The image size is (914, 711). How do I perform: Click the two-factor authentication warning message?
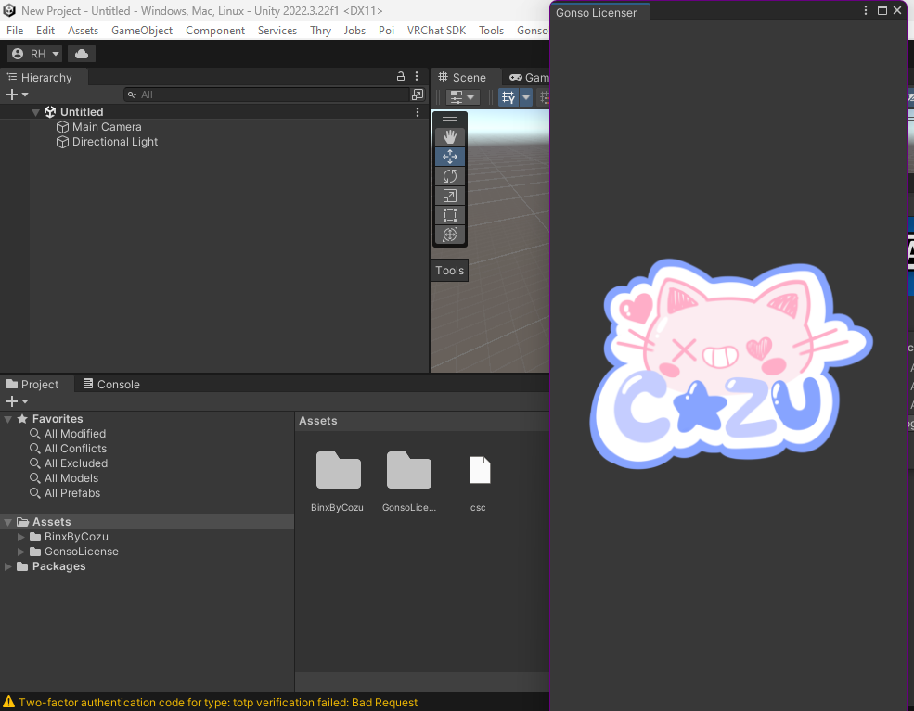click(218, 703)
